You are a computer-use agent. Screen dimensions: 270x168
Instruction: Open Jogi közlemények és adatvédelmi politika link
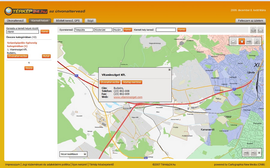pyautogui.click(x=46, y=164)
